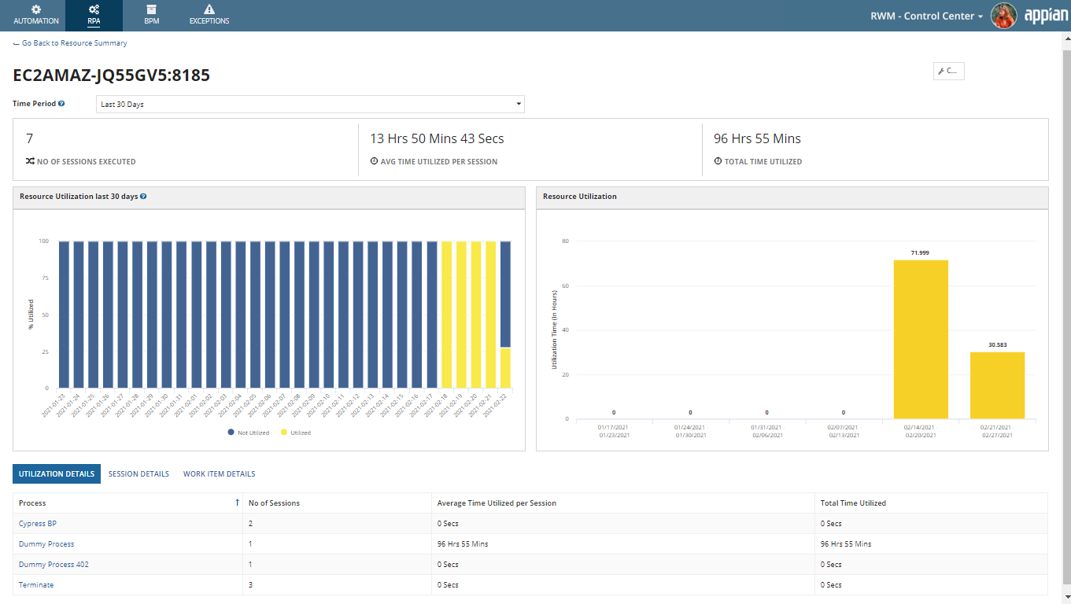
Task: Click the blue bar for 2021-02-17
Action: (x=431, y=315)
